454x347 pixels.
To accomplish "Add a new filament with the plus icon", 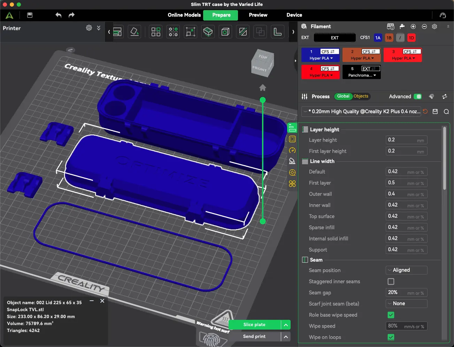I will click(413, 26).
